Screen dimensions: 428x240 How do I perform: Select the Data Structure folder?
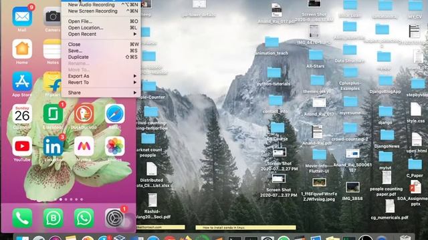[x=350, y=50]
